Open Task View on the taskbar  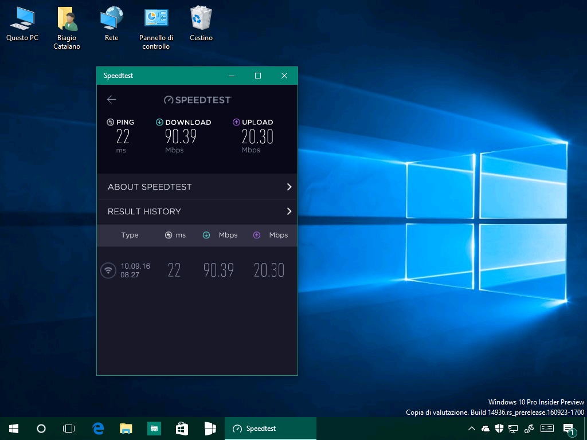69,429
